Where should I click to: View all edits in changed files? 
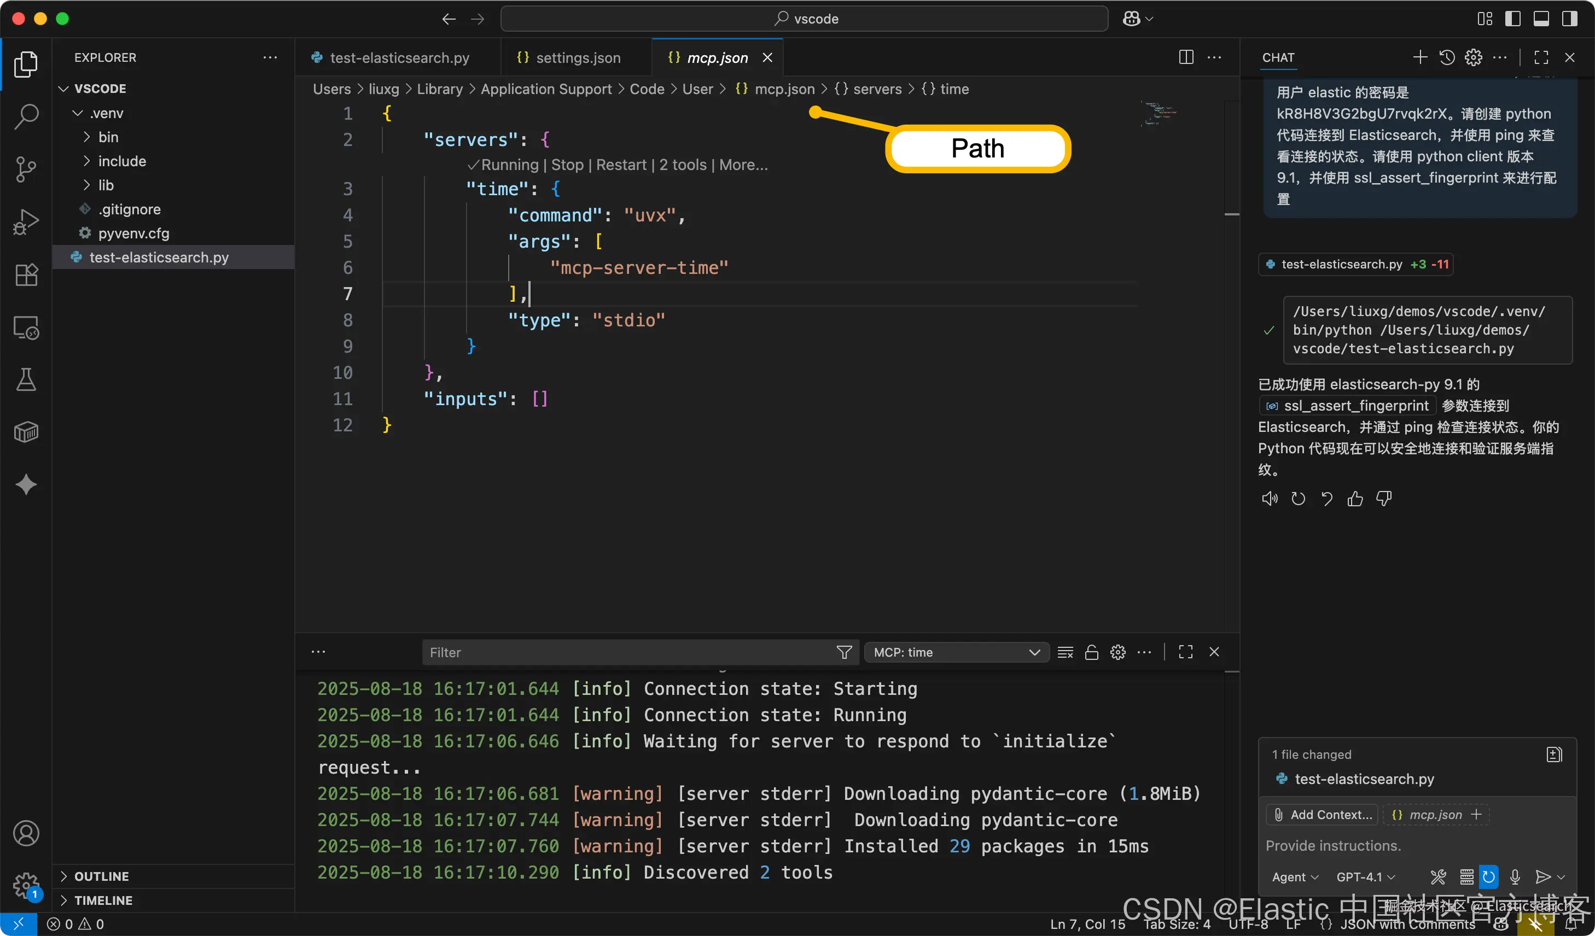pos(1554,754)
